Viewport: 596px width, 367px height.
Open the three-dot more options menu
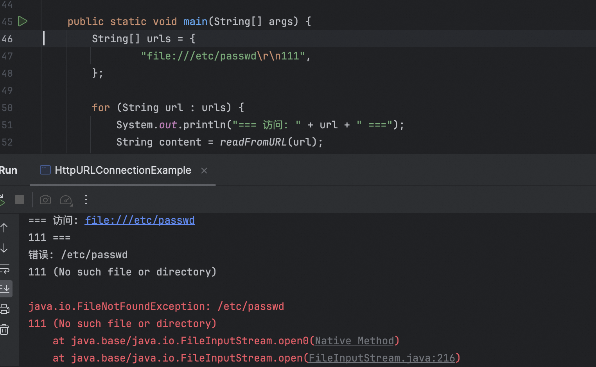pyautogui.click(x=86, y=200)
